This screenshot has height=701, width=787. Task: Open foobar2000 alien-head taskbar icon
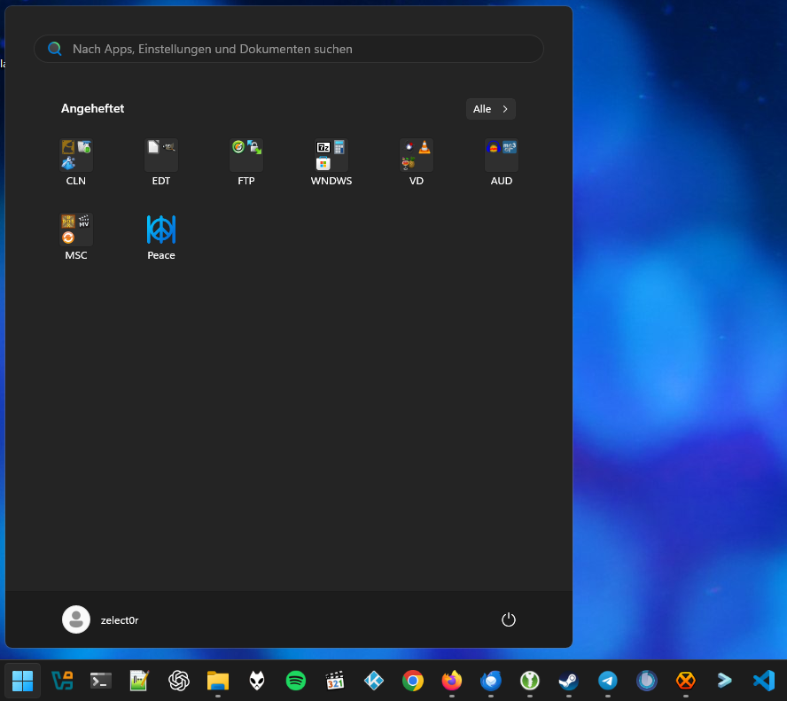257,681
